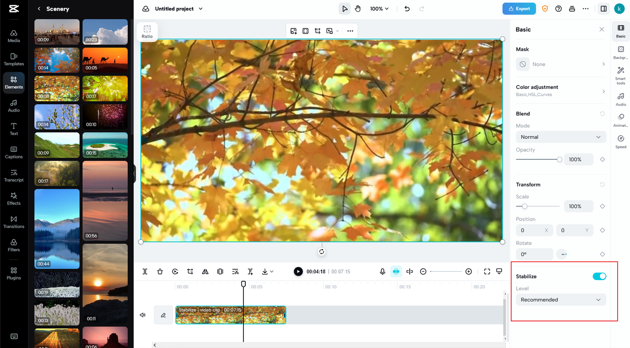This screenshot has width=630, height=348.
Task: Reset the Blend settings
Action: click(602, 114)
